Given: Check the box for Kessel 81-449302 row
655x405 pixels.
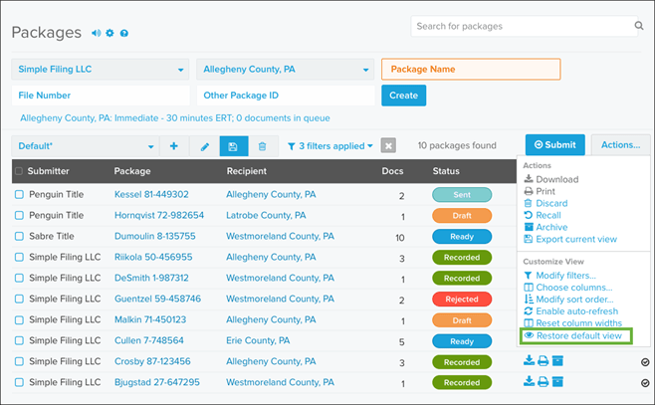Looking at the screenshot, I should coord(19,194).
